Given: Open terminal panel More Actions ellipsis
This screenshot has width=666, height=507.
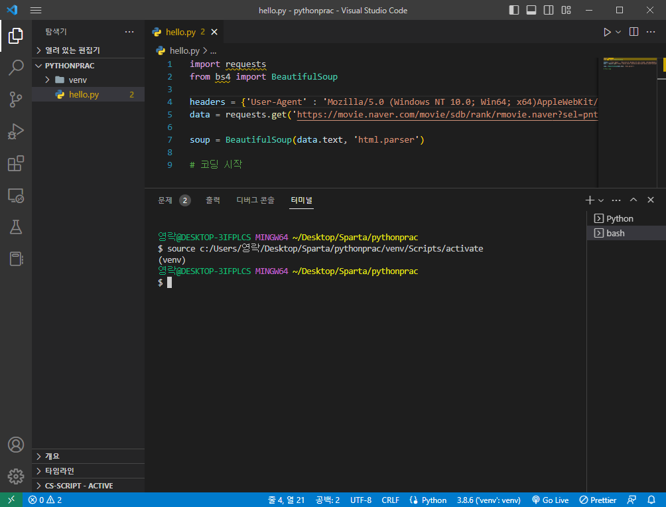Looking at the screenshot, I should [616, 200].
